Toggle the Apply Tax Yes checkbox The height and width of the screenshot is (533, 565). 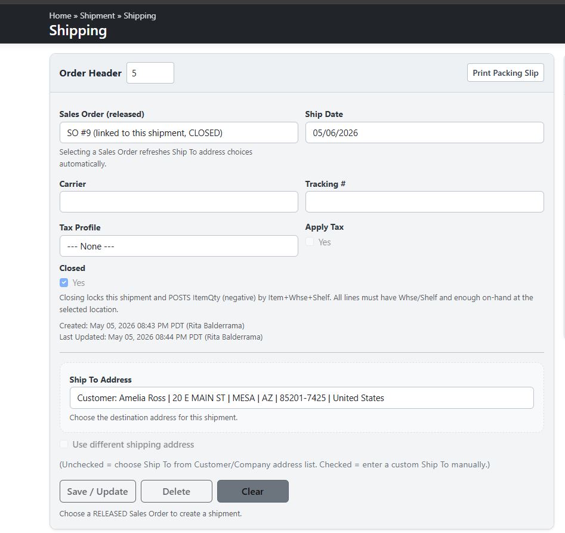tap(310, 242)
